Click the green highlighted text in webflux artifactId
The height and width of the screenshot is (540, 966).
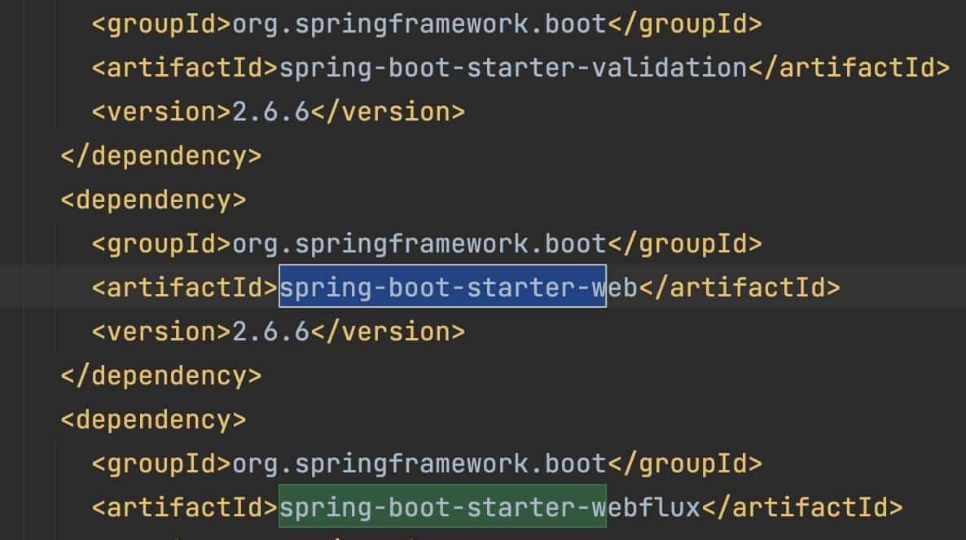442,507
